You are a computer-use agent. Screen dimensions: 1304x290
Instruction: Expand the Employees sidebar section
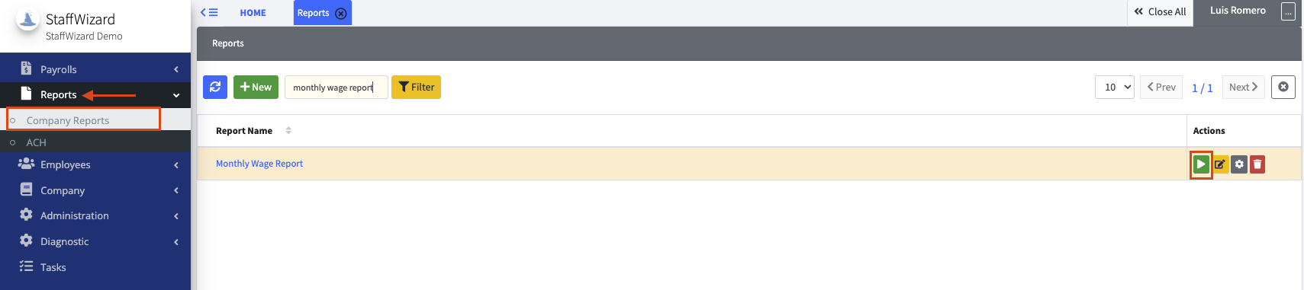(95, 164)
